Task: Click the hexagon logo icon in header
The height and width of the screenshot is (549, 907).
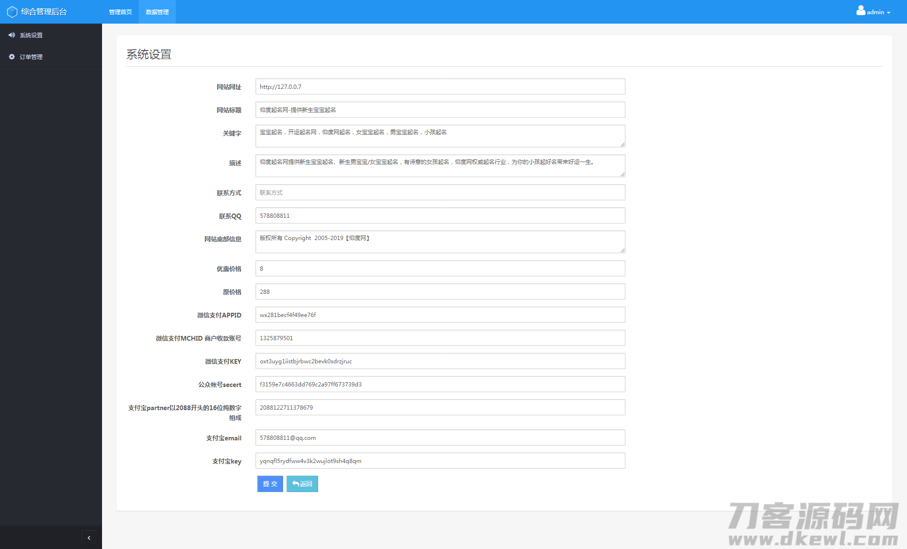Action: coord(12,12)
